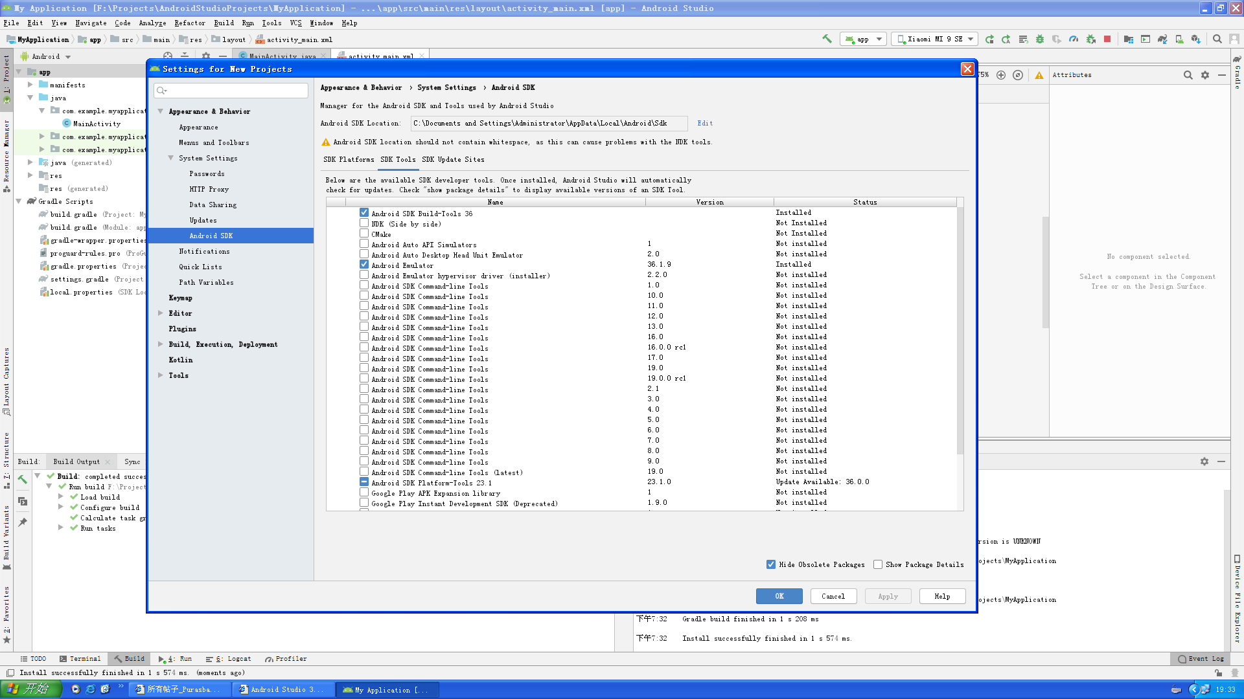The image size is (1244, 699).
Task: Toggle Android SDK Platform-Tools 23.1 checkbox
Action: click(x=364, y=482)
